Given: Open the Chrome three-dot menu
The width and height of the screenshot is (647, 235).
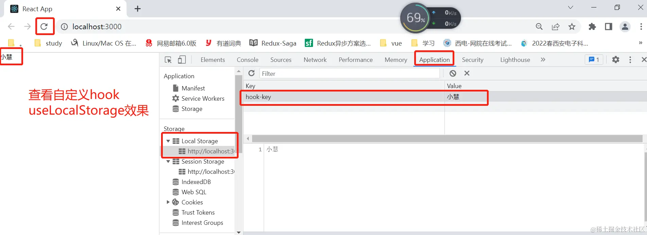Looking at the screenshot, I should (641, 27).
